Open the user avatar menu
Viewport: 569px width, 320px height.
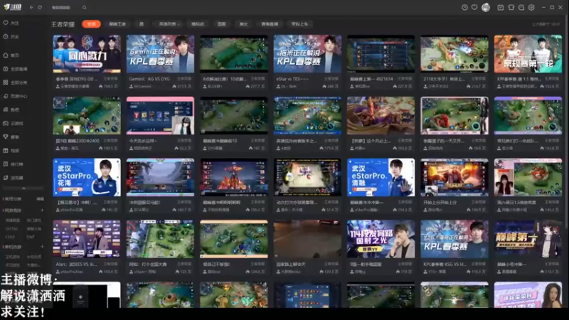486,7
